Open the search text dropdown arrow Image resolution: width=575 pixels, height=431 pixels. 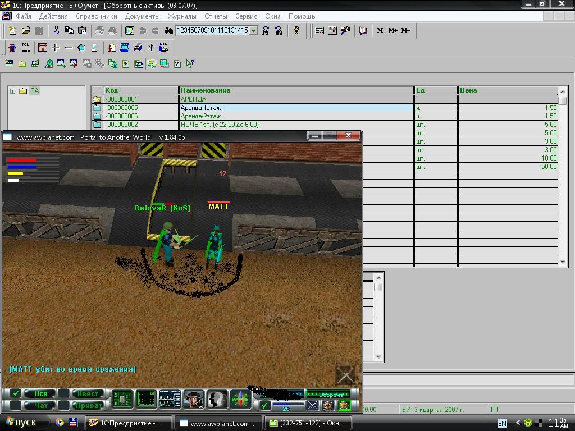[253, 31]
